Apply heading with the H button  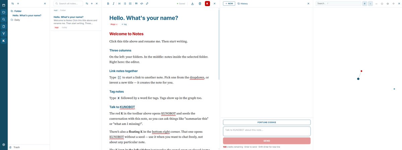[119, 3]
